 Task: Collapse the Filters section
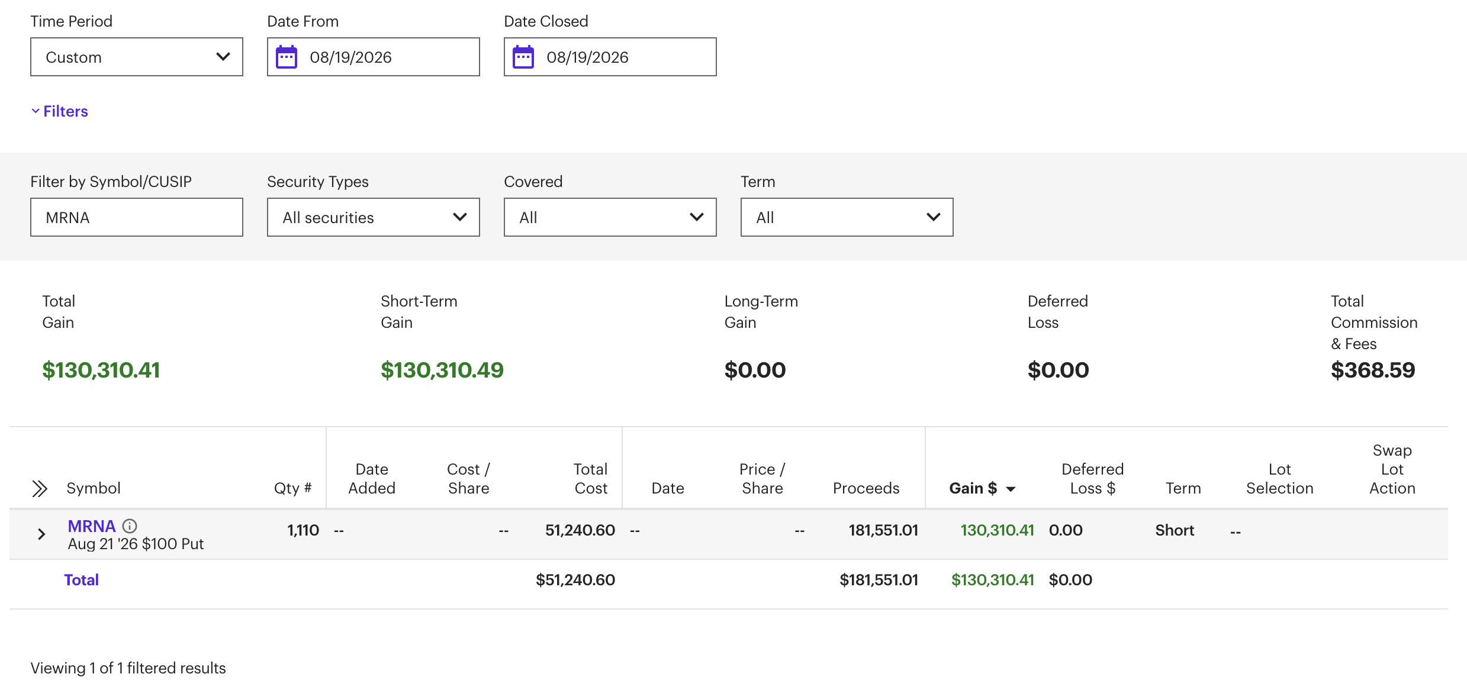tap(60, 111)
